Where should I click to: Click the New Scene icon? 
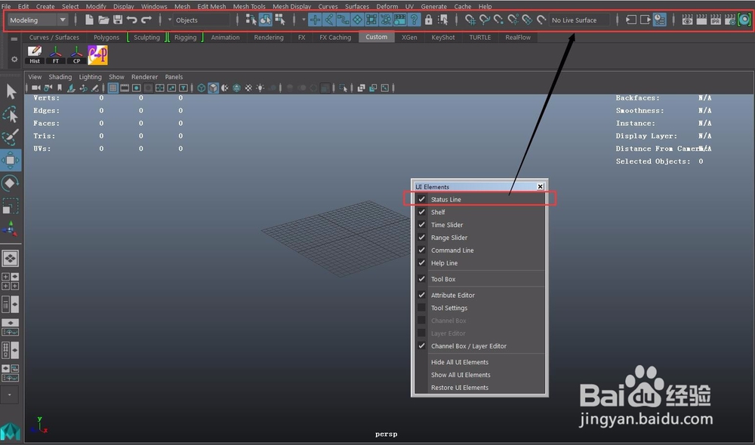click(x=89, y=20)
